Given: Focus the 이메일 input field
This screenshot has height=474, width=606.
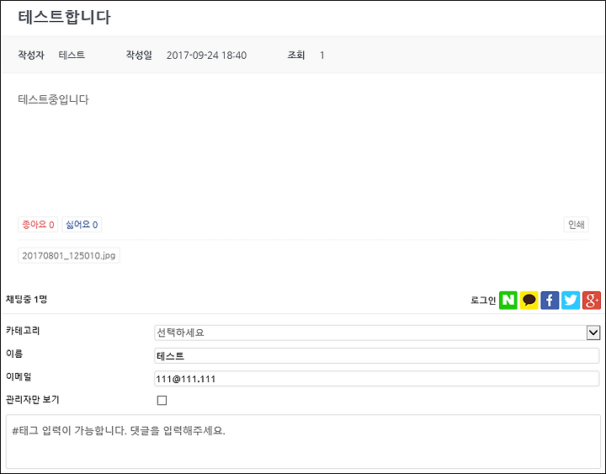Looking at the screenshot, I should point(377,379).
